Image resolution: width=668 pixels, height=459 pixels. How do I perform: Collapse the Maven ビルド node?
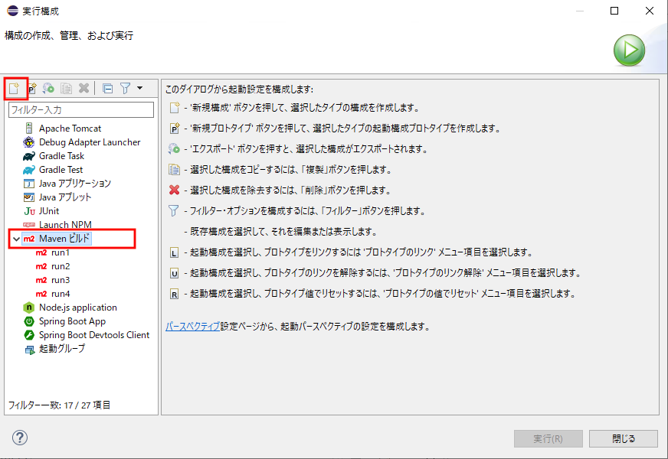(x=16, y=239)
